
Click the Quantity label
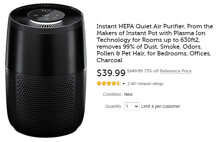(113, 106)
